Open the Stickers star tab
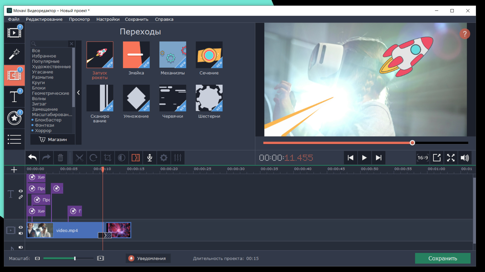485x272 pixels. click(x=14, y=118)
